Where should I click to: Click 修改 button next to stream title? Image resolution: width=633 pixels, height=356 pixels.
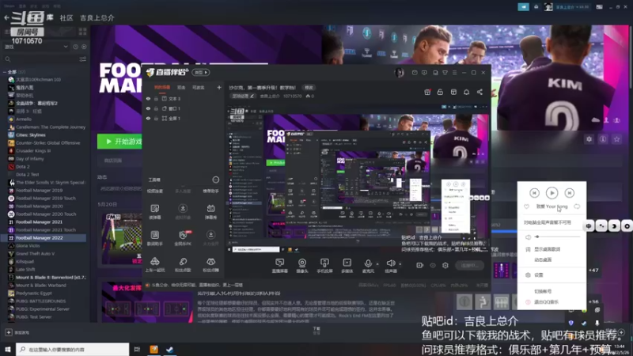(309, 88)
